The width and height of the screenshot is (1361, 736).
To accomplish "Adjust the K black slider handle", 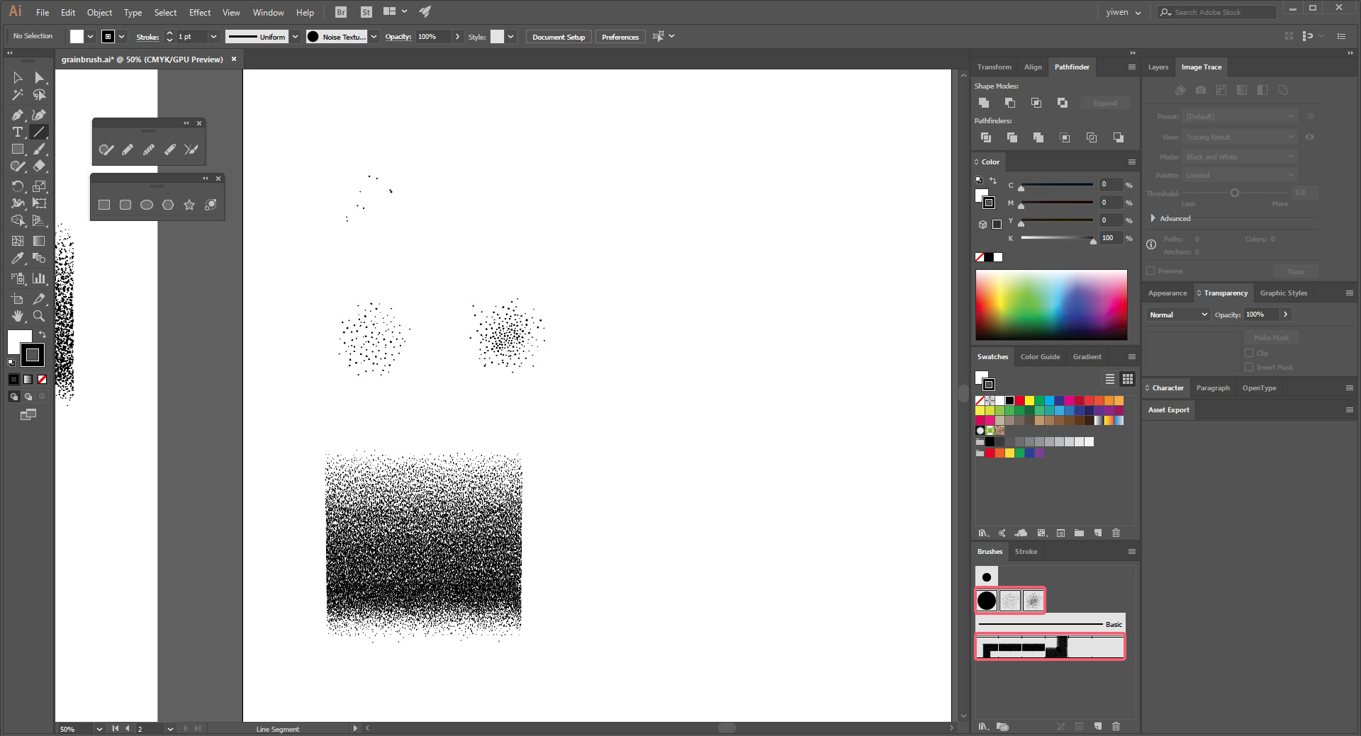I will 1093,241.
